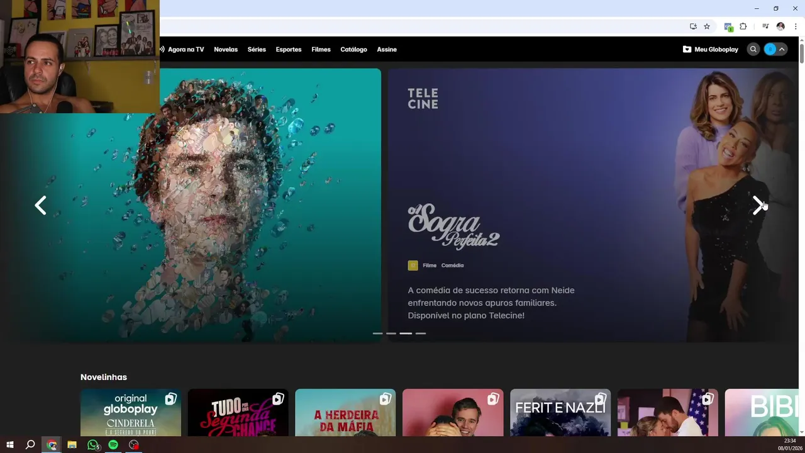Click the scrollbar up arrow
Viewport: 805px width, 453px height.
802,40
